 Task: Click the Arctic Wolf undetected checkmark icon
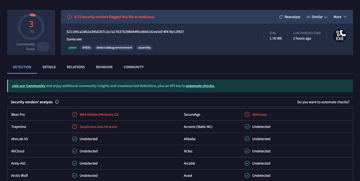tap(75, 175)
